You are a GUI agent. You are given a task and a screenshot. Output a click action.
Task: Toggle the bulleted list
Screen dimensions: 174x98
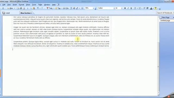point(135,8)
